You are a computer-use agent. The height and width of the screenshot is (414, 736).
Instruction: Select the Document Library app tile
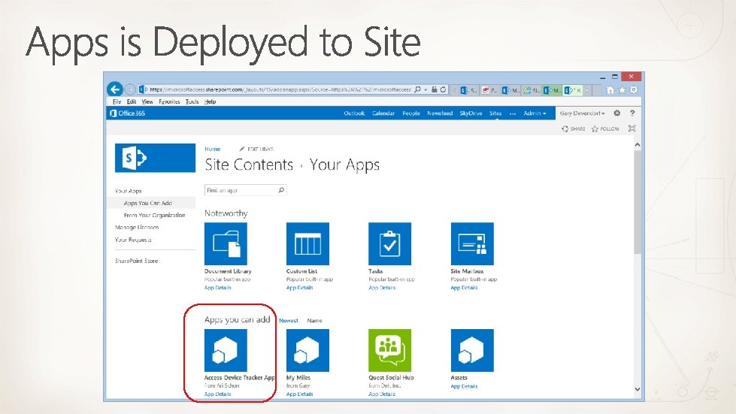(226, 243)
